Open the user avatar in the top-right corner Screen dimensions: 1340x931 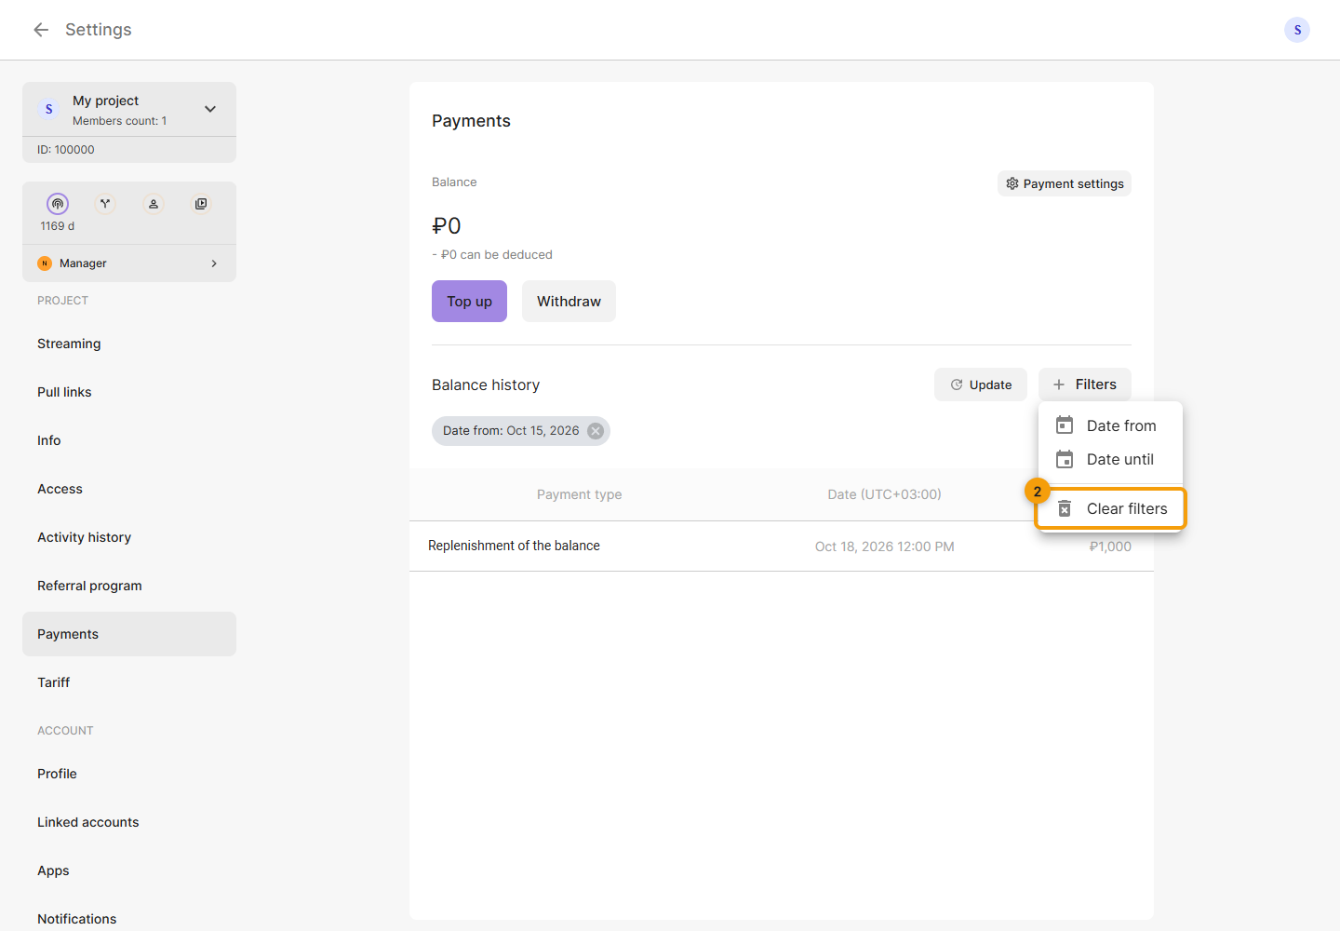point(1297,30)
